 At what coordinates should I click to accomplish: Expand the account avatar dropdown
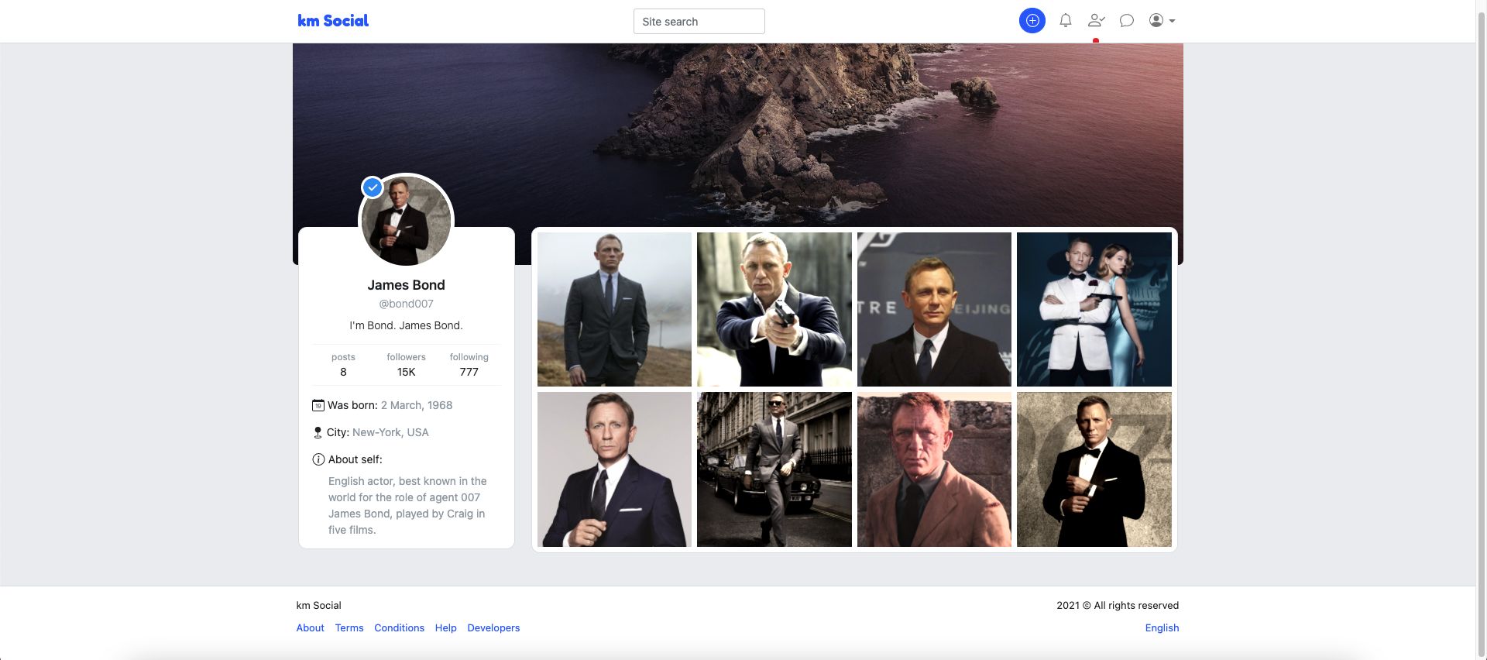[x=1162, y=21]
